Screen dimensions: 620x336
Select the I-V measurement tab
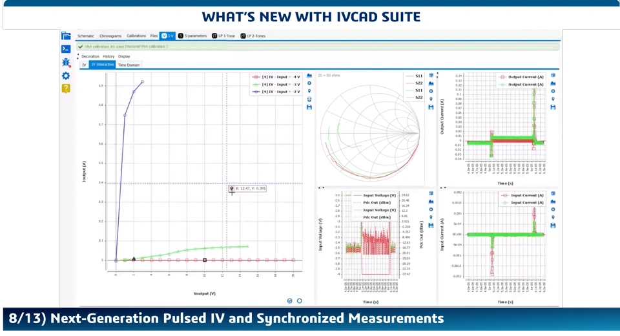tap(167, 36)
